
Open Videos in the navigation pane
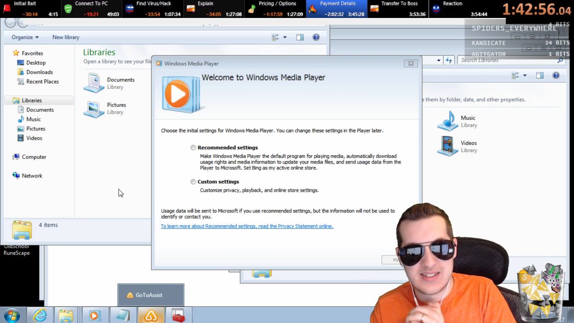coord(34,138)
